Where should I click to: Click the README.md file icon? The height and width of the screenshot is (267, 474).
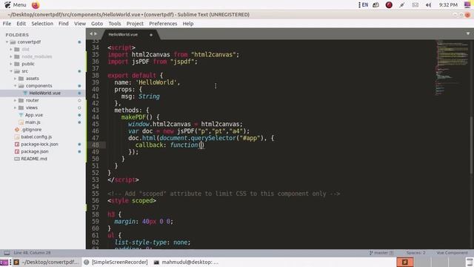tap(17, 159)
